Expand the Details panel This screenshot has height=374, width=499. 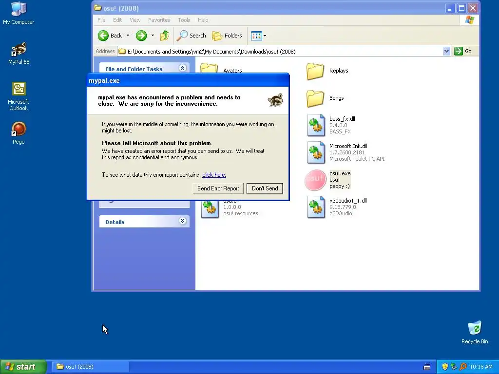click(182, 221)
